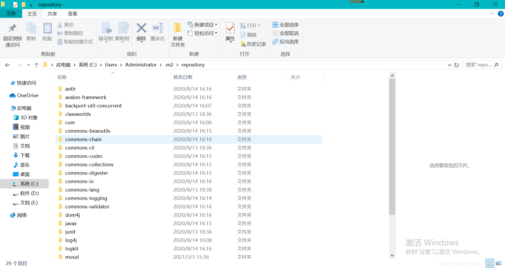Select Quick access (快速访问) in sidebar
The width and height of the screenshot is (505, 268).
pos(23,83)
